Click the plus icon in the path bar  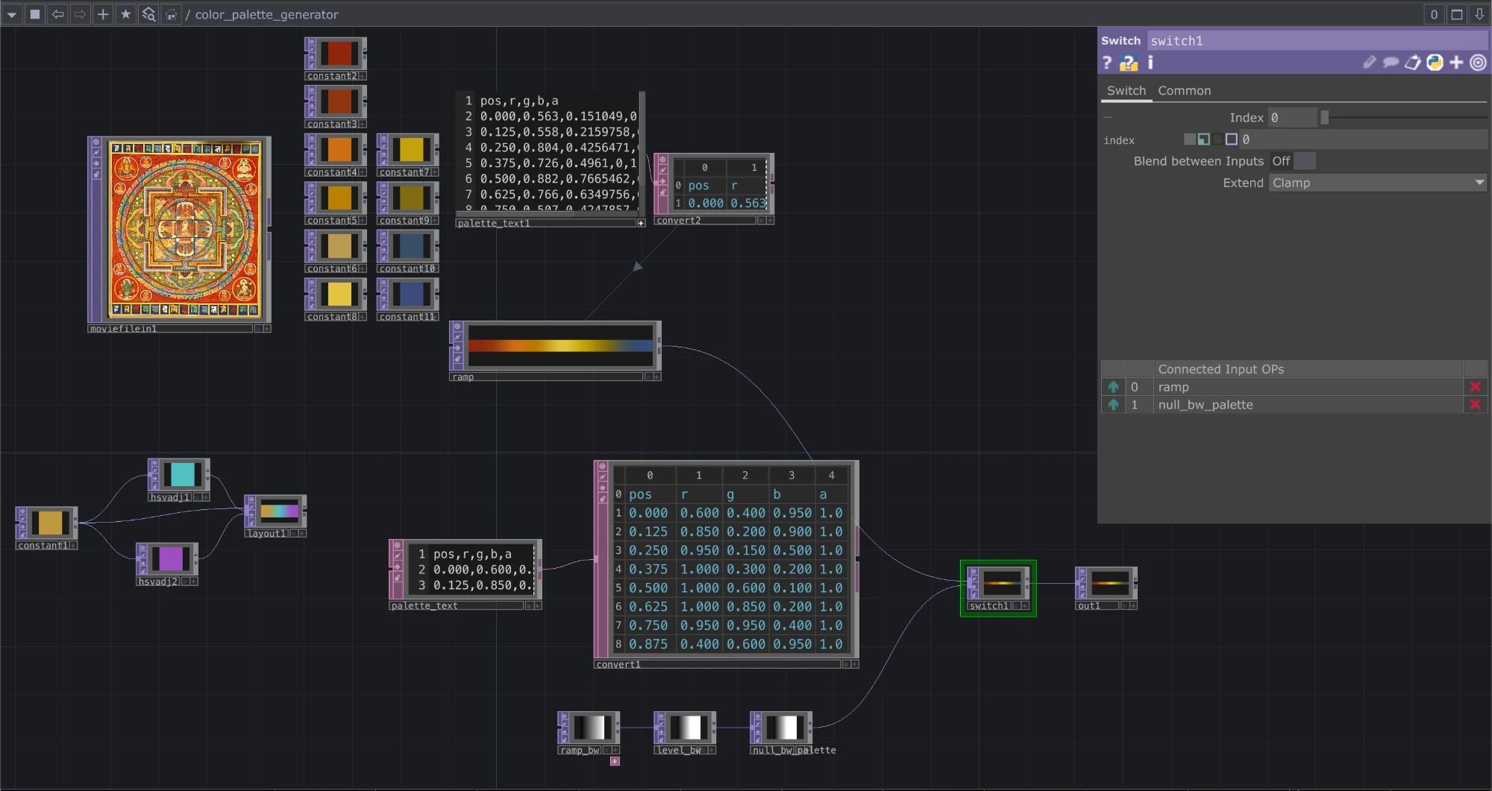pos(103,14)
